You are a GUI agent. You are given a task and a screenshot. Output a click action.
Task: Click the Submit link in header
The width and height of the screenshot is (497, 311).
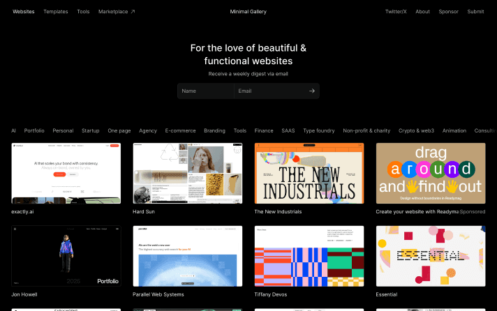pos(475,12)
